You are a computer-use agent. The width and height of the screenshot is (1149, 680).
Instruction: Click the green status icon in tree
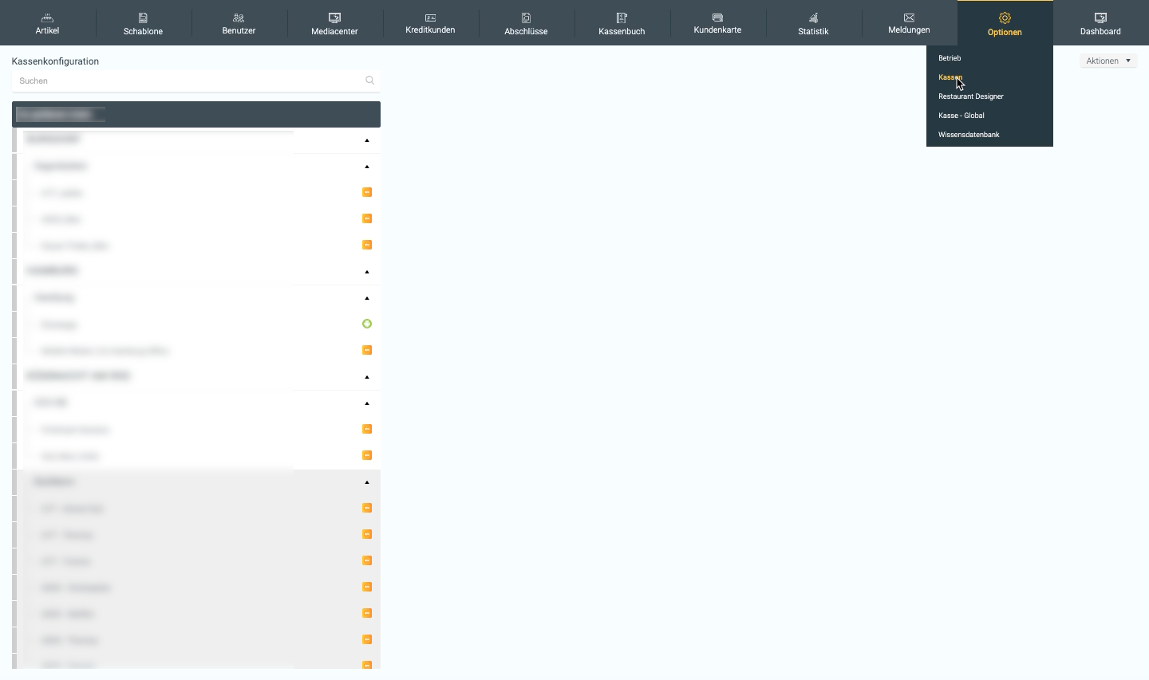pos(367,324)
